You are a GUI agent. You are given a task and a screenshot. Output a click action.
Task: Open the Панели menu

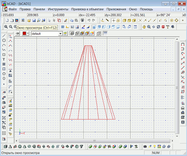[39, 9]
